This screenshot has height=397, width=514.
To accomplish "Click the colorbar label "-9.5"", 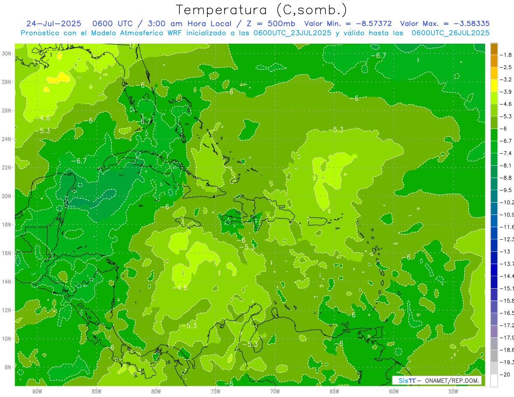I will 507,190.
